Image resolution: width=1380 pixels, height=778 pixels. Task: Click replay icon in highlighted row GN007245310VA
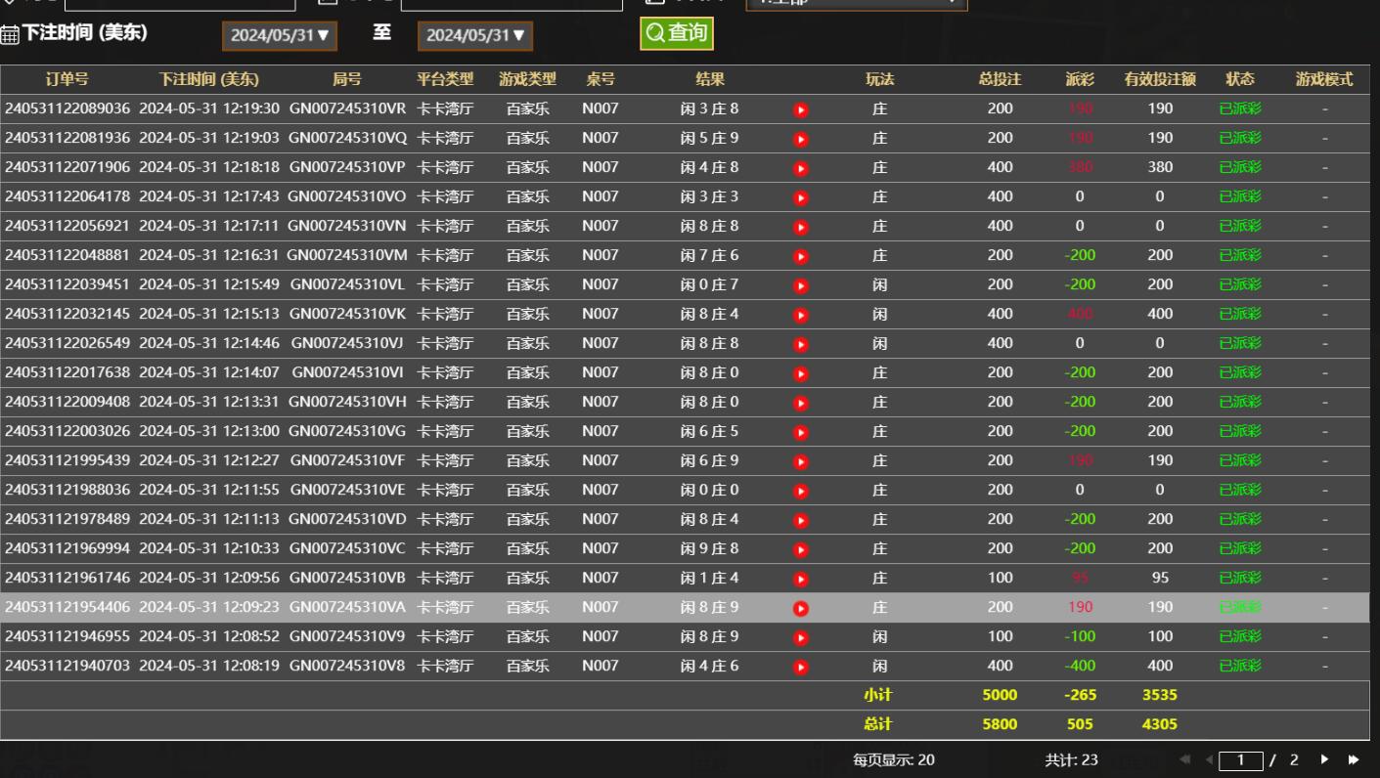tap(801, 608)
